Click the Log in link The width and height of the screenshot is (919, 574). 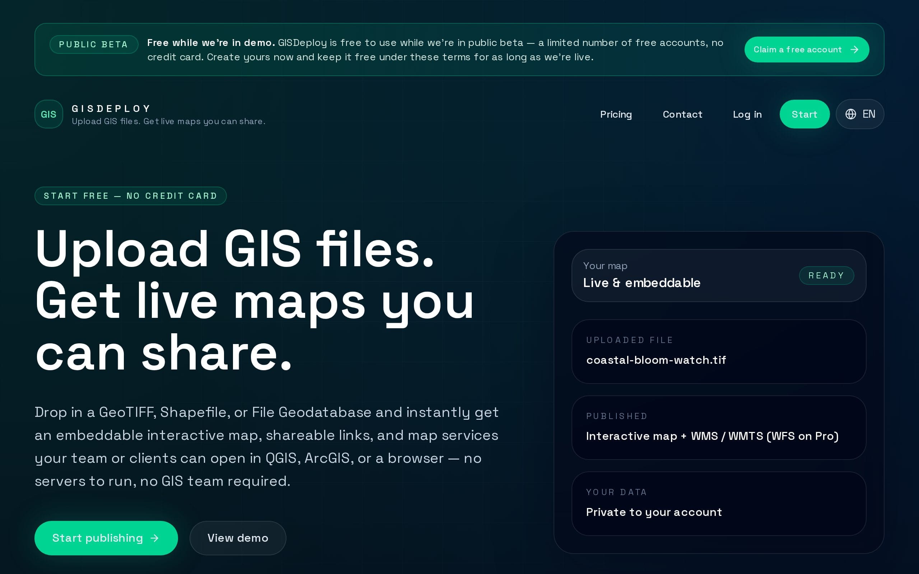tap(747, 114)
